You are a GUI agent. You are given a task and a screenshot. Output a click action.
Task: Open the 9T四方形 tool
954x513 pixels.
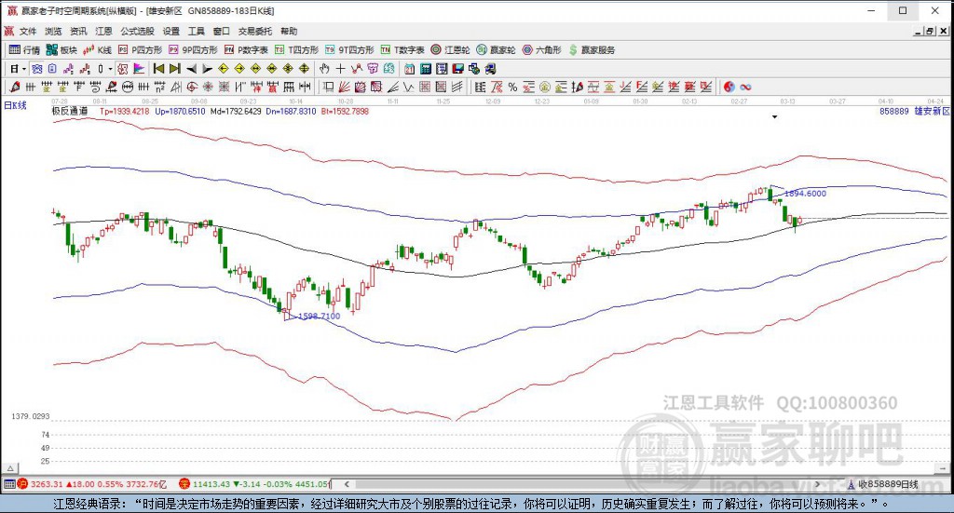tap(349, 50)
